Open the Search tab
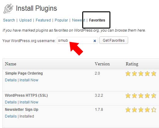 (9, 20)
